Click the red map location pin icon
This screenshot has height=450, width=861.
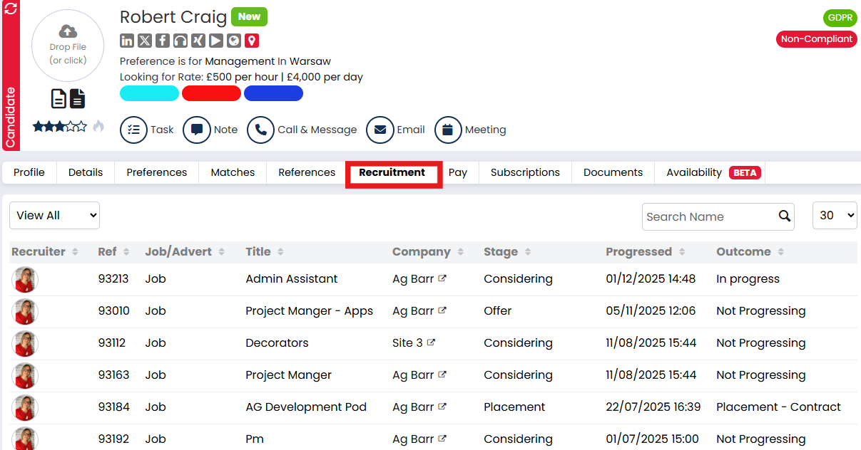tap(252, 41)
